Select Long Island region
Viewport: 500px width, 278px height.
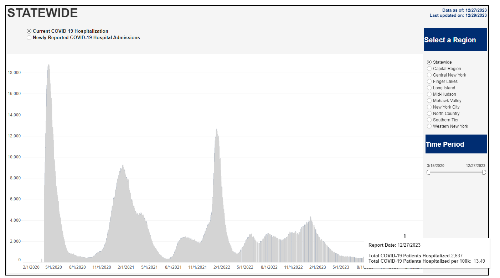[x=429, y=88]
